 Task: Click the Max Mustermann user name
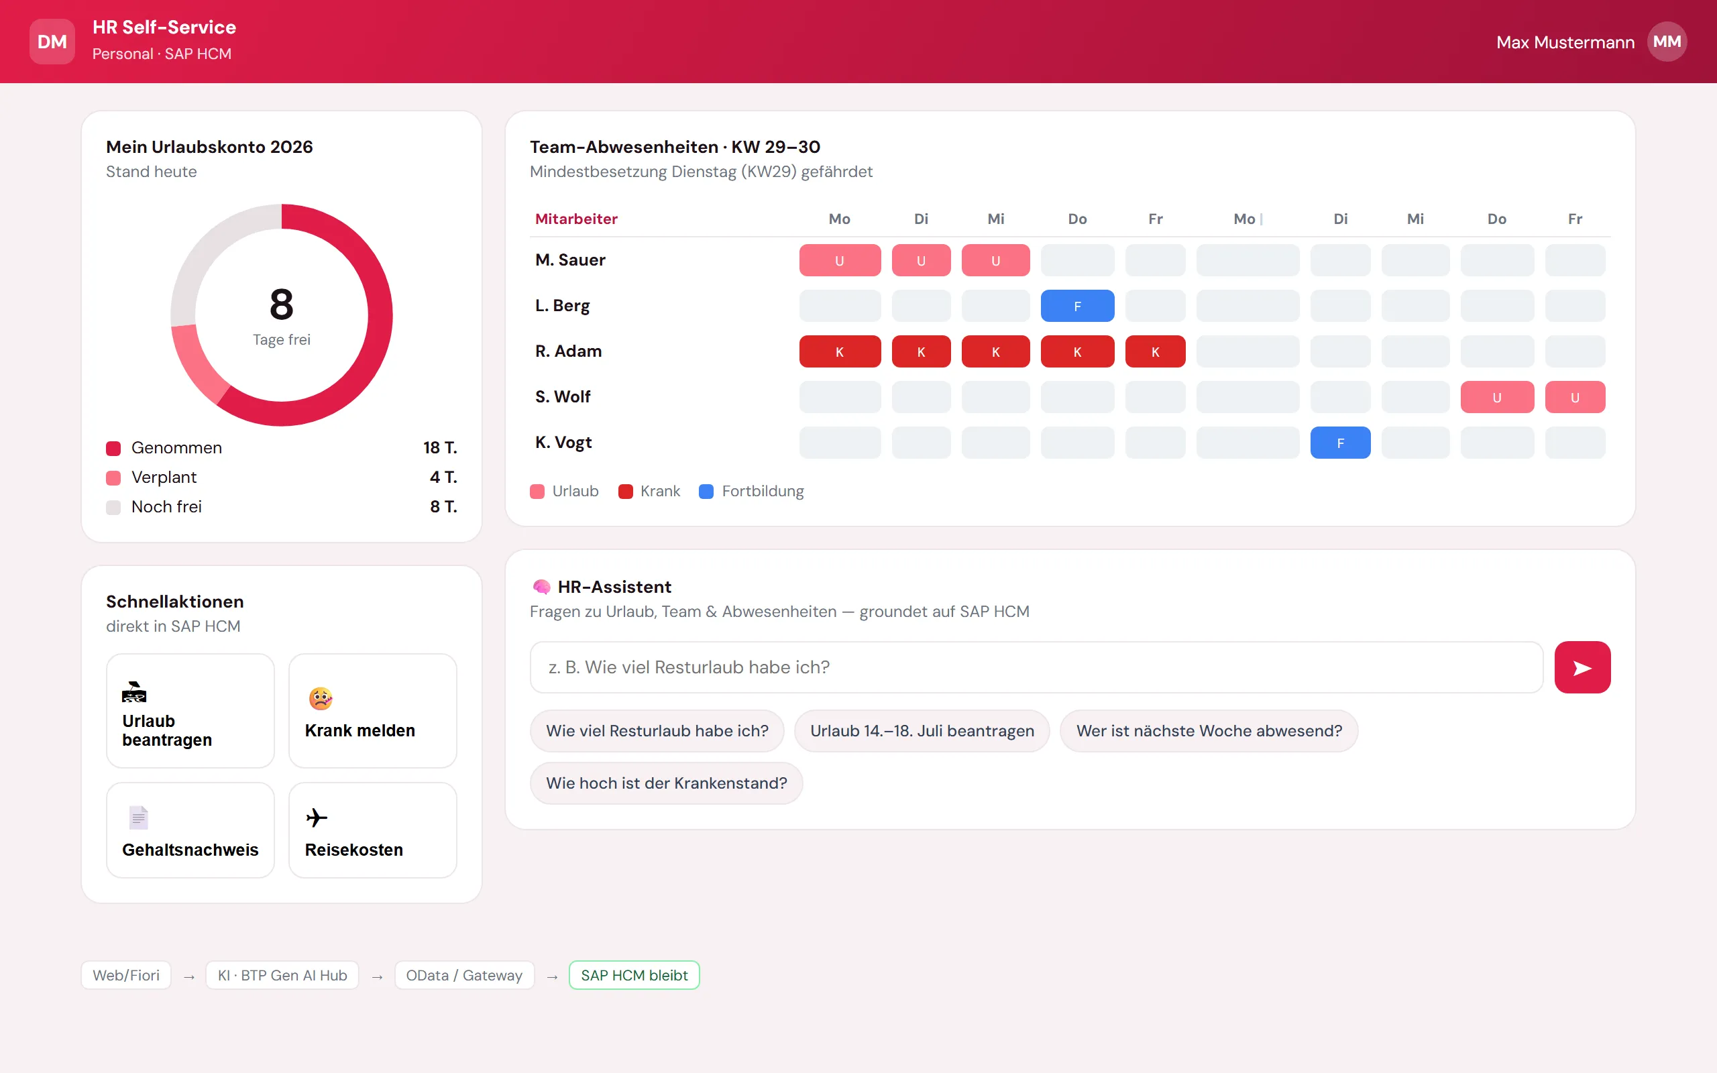coord(1565,42)
